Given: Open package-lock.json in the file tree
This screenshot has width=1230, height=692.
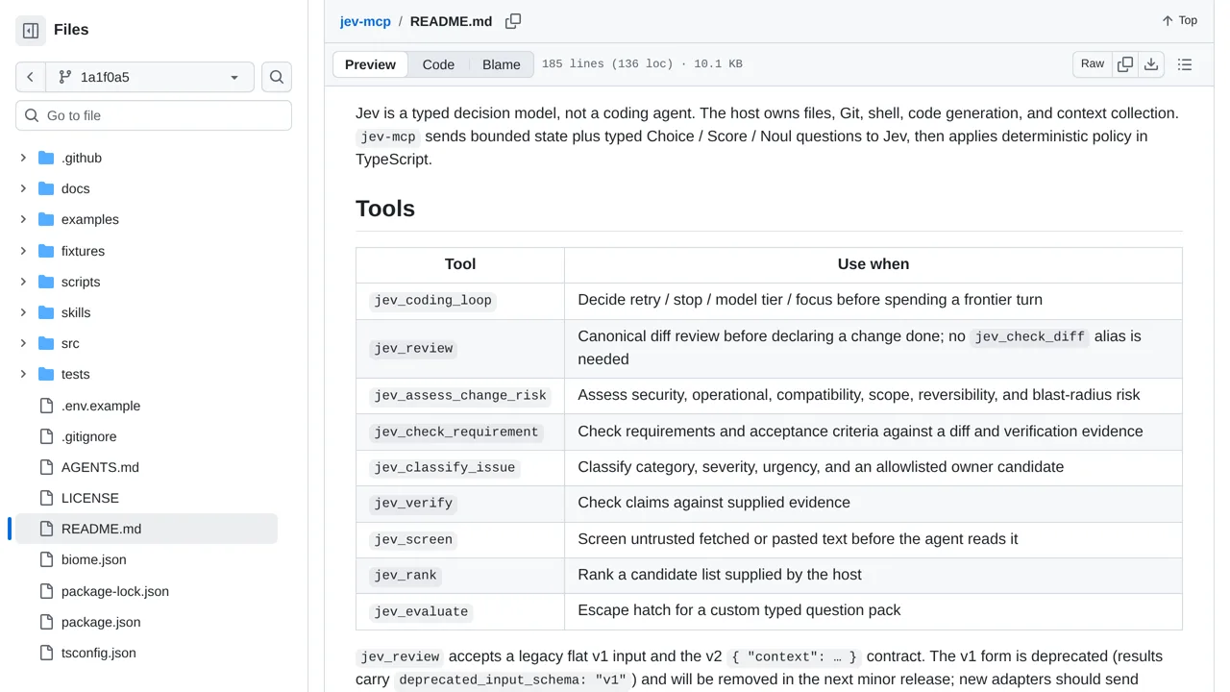Looking at the screenshot, I should click(115, 591).
